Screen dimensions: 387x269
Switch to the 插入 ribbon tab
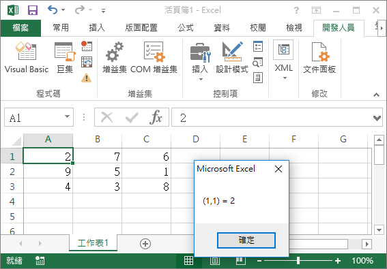97,28
